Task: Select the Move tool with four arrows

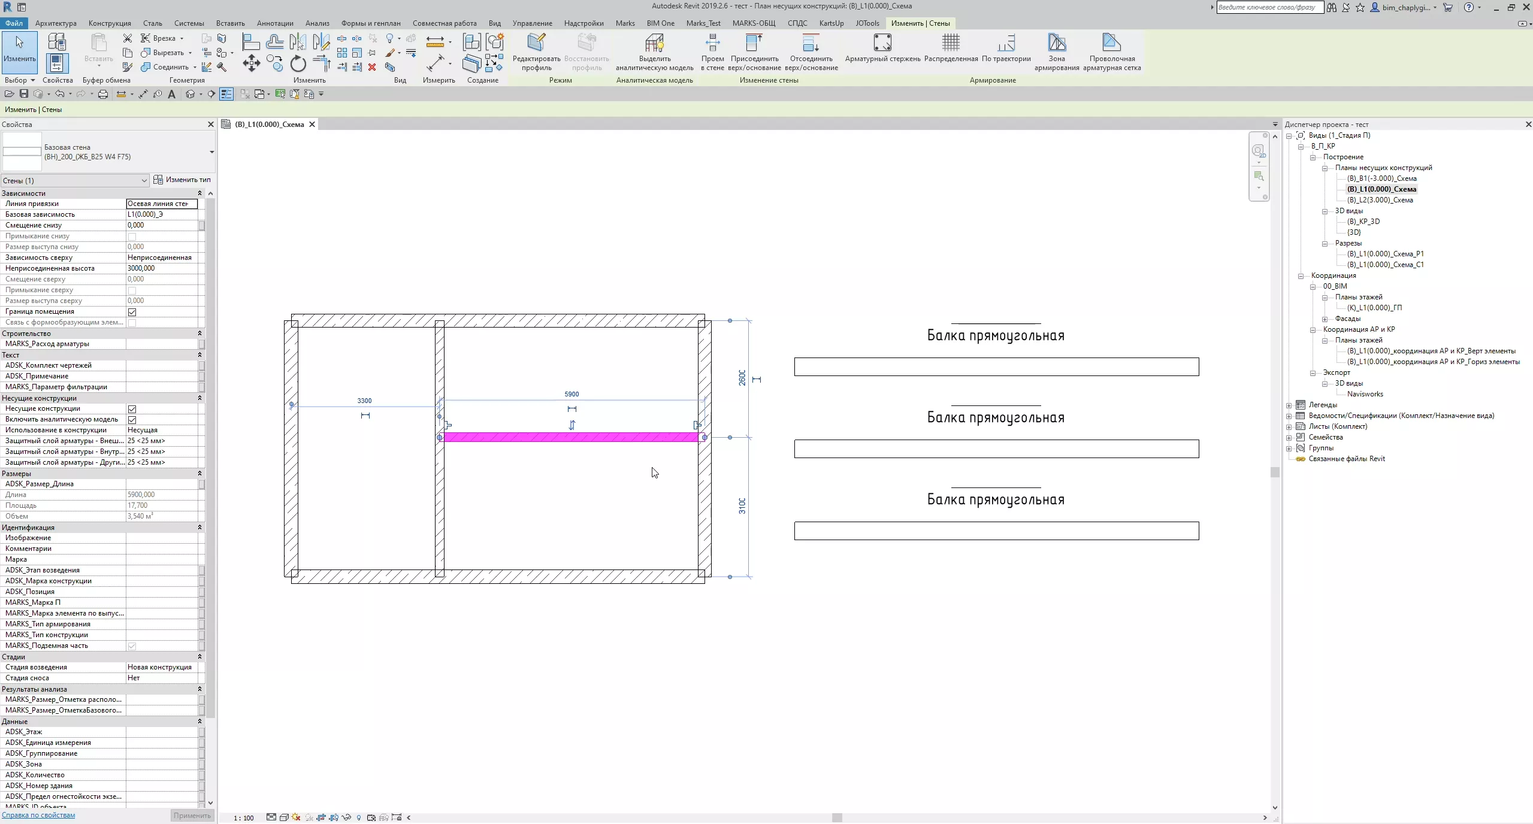Action: (x=251, y=63)
